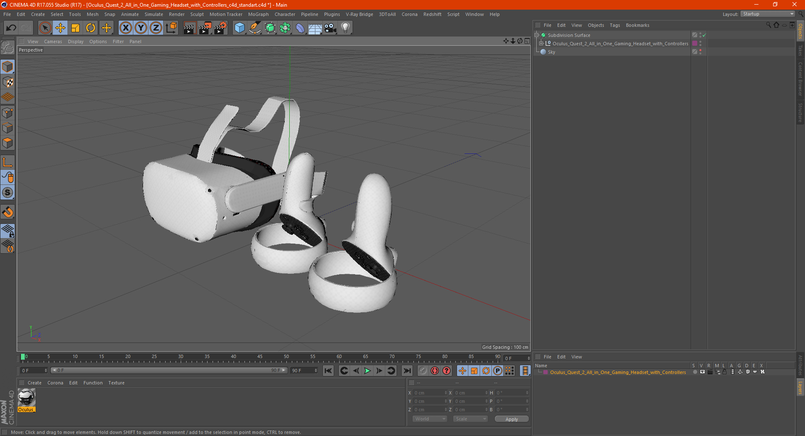Click Record Active Objects button

[x=423, y=371]
